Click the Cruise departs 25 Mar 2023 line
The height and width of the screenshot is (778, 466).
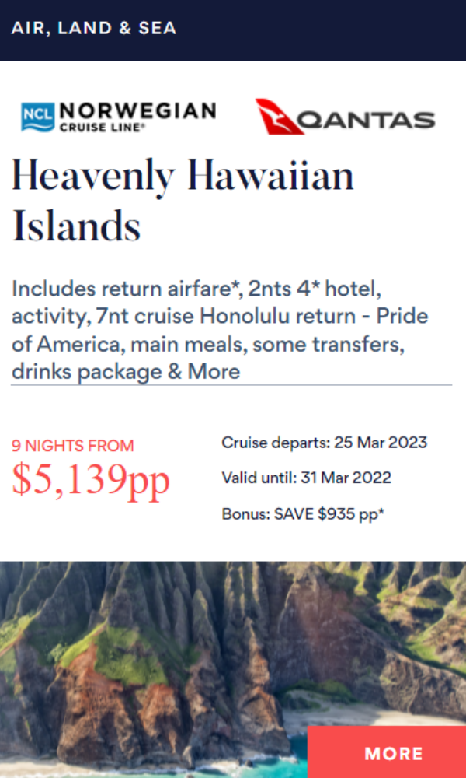325,442
